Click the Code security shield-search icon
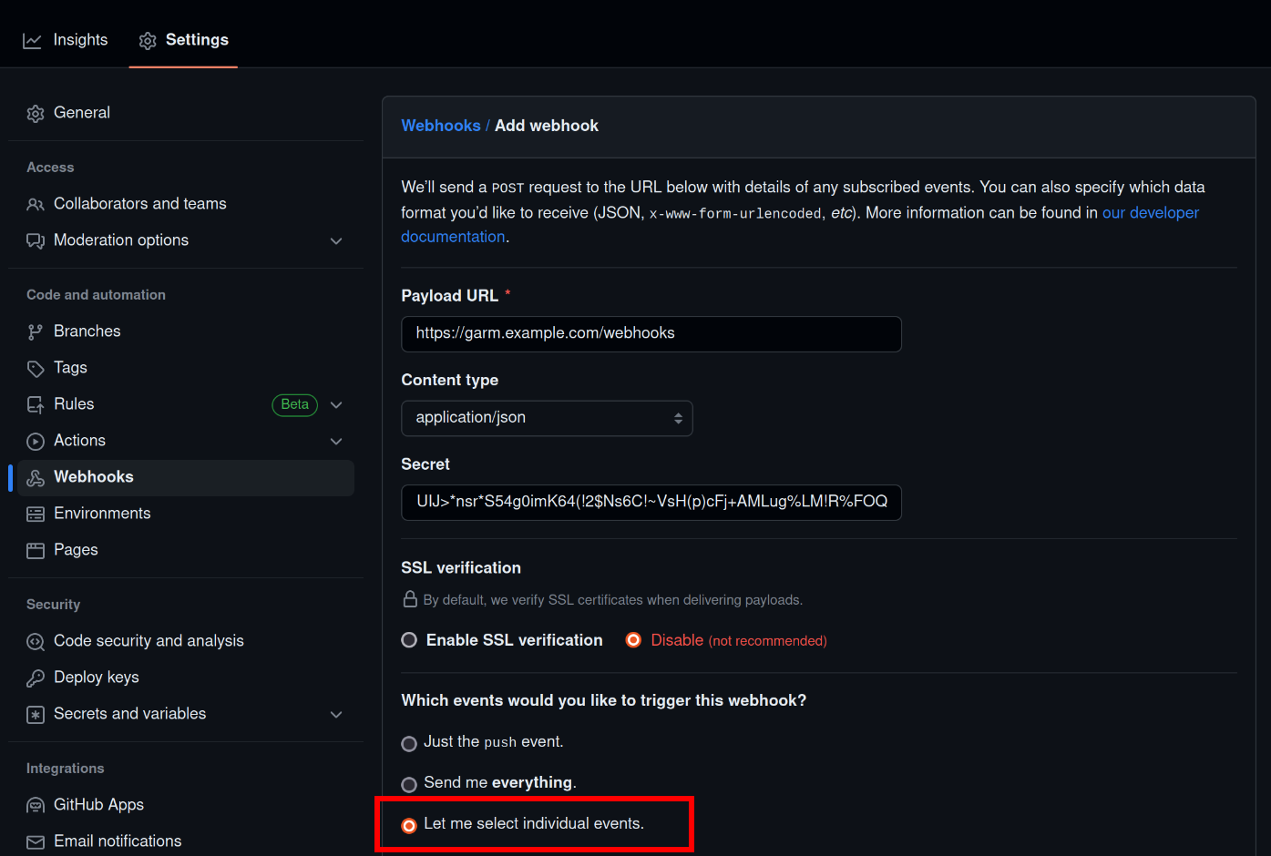This screenshot has height=856, width=1271. point(36,642)
